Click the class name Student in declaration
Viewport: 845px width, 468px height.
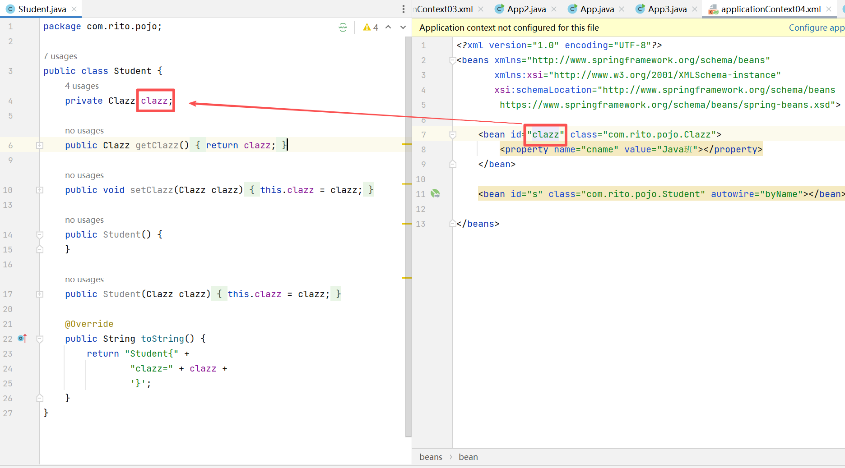(132, 71)
